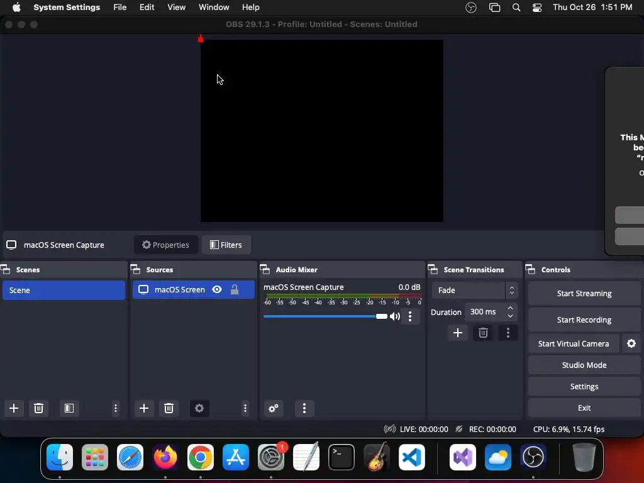This screenshot has width=644, height=483.
Task: Open OBS Settings button
Action: coord(584,386)
